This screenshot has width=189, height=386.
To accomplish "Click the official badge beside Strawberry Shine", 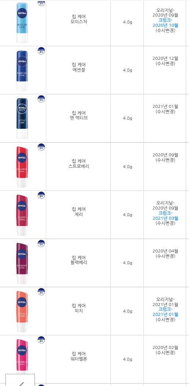I will coord(41,147).
